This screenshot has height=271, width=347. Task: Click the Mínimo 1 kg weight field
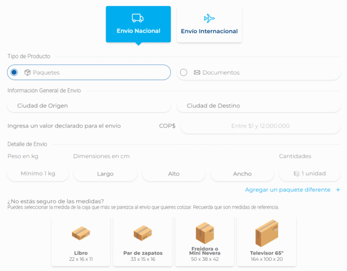pos(38,174)
